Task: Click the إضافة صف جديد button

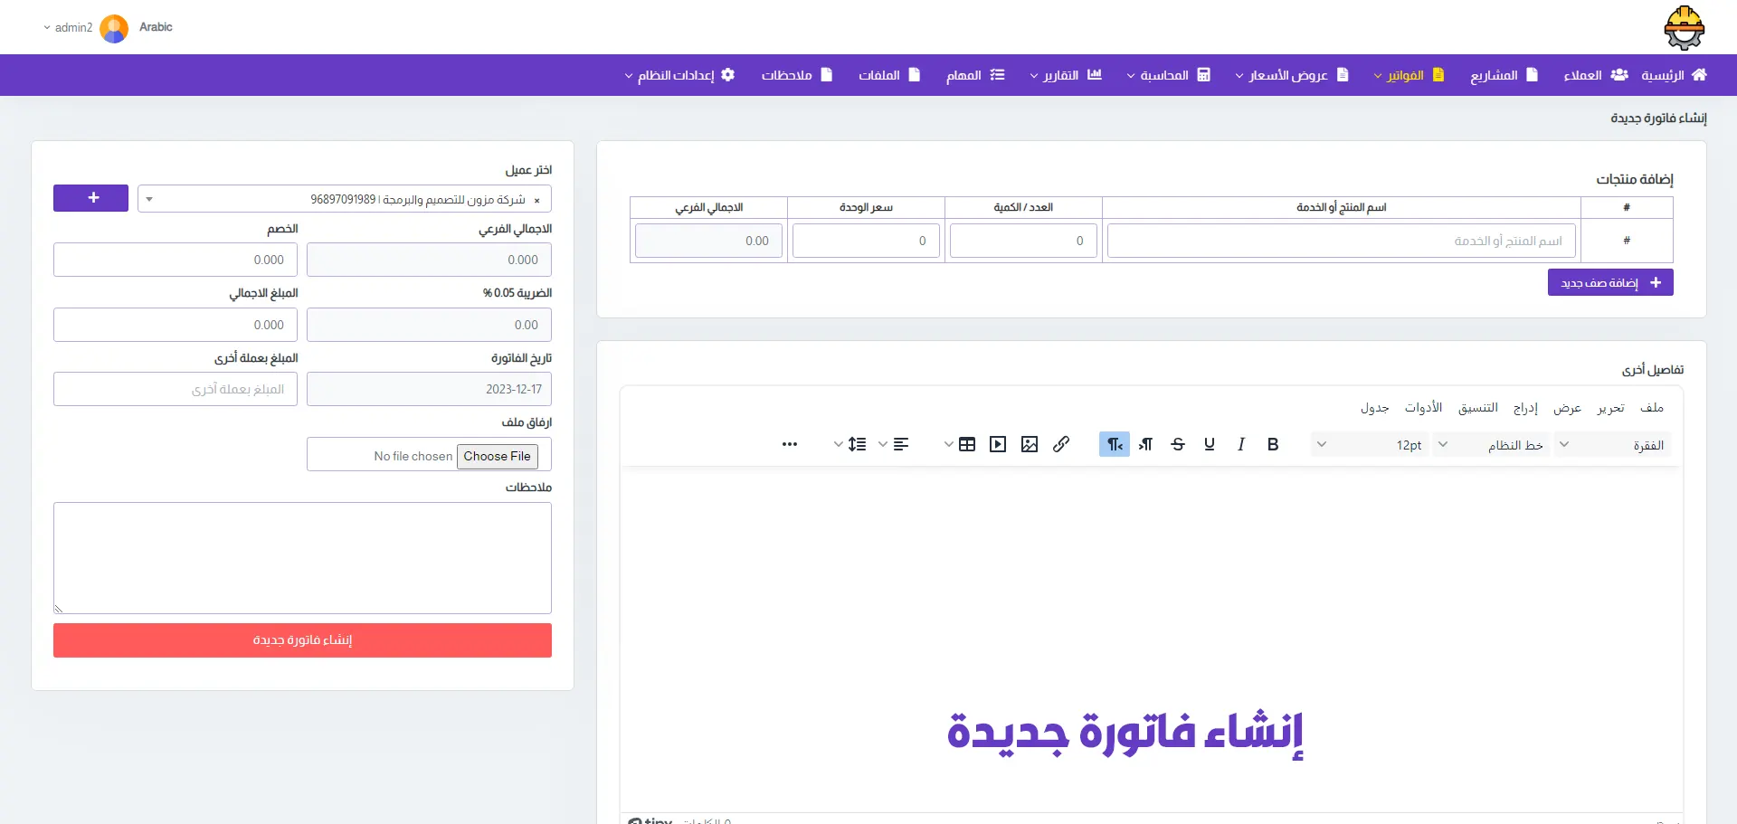Action: pos(1610,283)
